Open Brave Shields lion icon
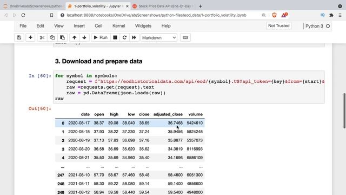The height and width of the screenshot is (195, 346). pos(274,15)
